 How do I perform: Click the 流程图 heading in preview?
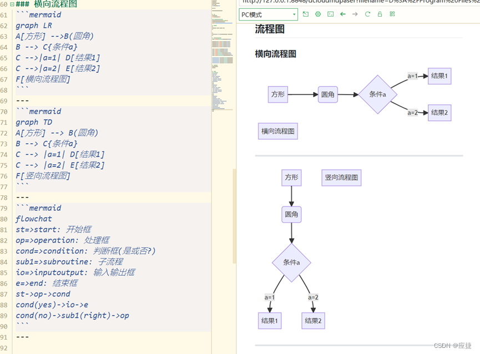[270, 29]
